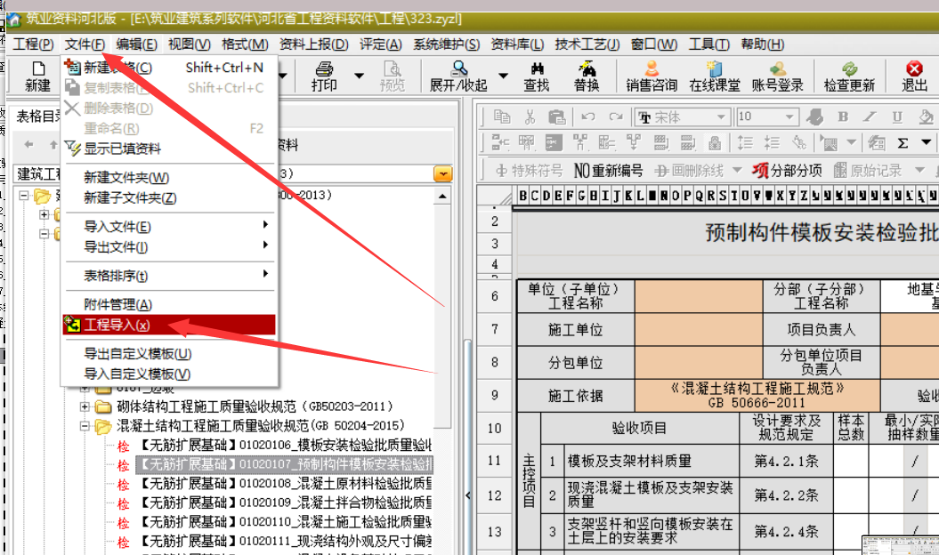Click the red 分部分项 tool

point(787,171)
